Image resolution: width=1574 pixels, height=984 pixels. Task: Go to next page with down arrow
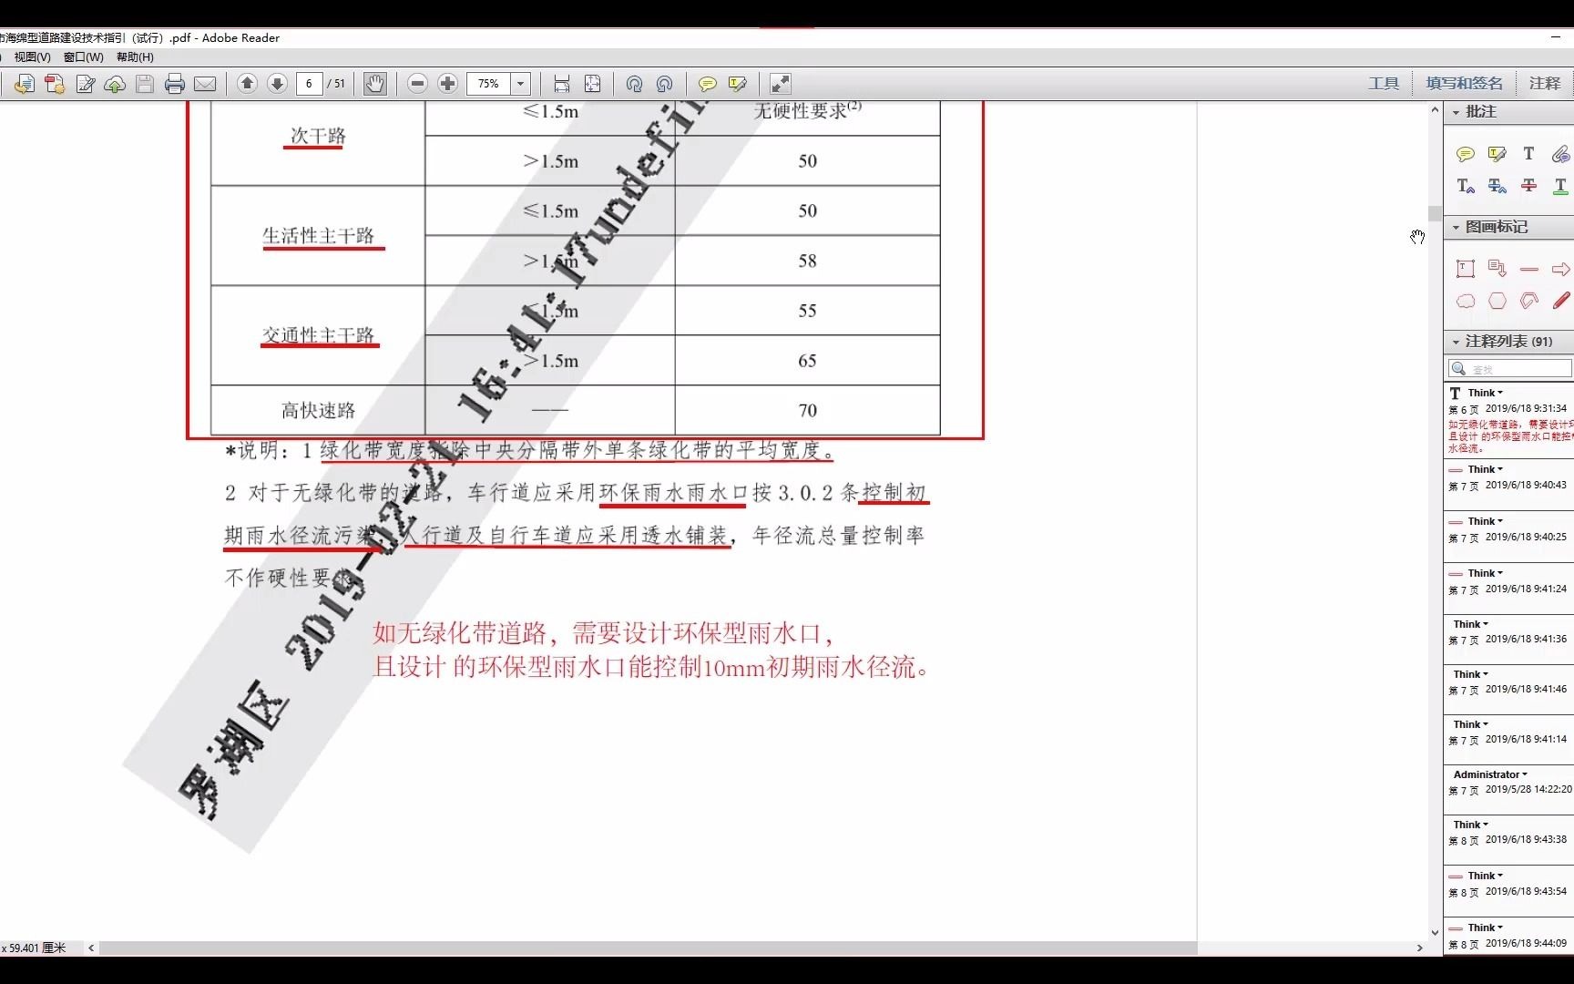click(277, 84)
